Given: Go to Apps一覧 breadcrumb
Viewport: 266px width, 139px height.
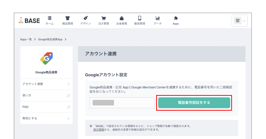Looking at the screenshot, I should pyautogui.click(x=26, y=39).
